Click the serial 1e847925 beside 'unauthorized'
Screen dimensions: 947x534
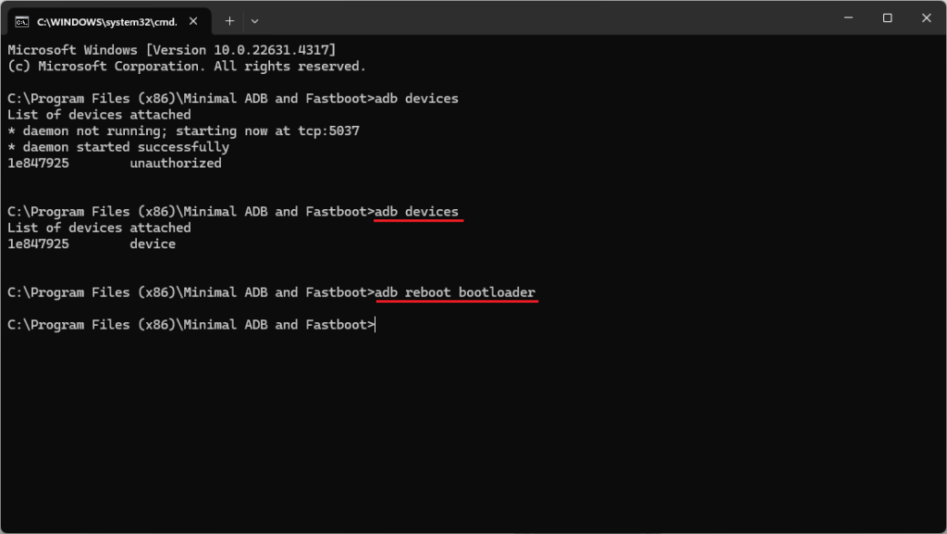pyautogui.click(x=38, y=164)
